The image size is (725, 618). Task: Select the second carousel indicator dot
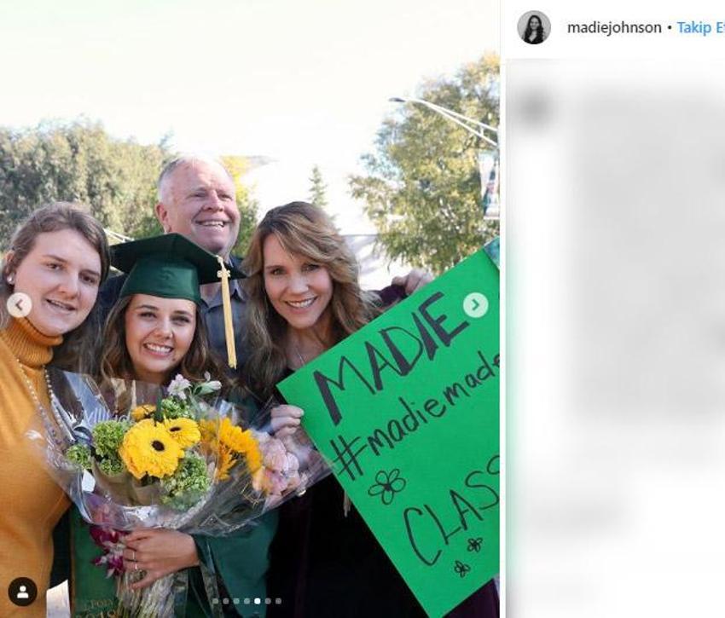click(226, 601)
